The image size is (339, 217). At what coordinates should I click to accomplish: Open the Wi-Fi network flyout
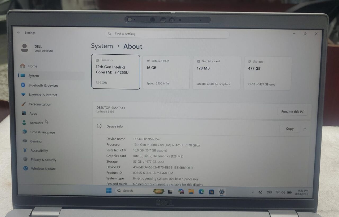(x=278, y=192)
